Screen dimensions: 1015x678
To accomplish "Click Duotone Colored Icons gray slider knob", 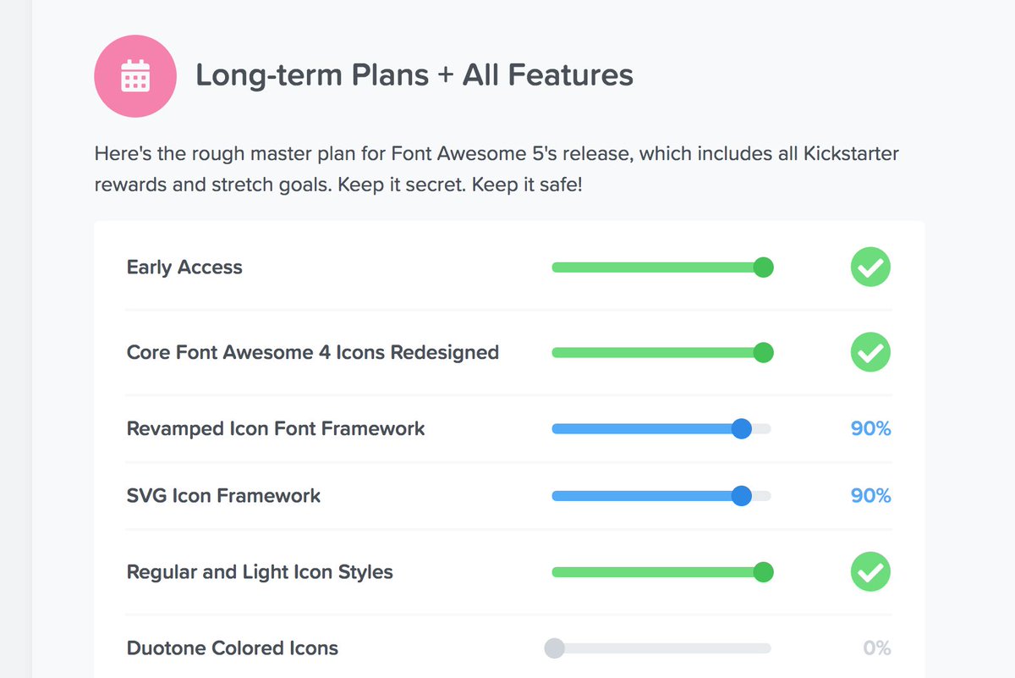I will [x=554, y=648].
